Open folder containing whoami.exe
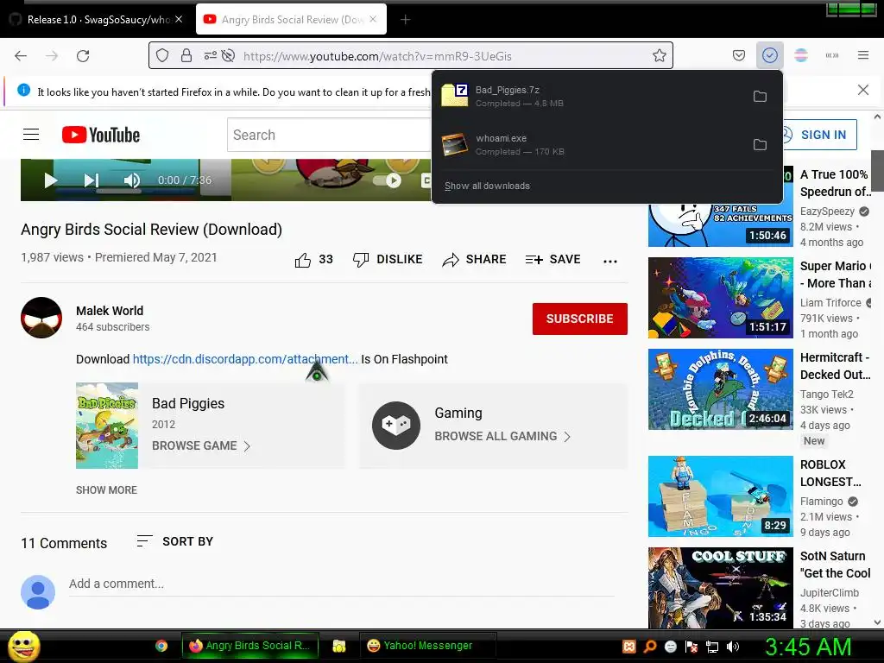This screenshot has width=884, height=663. pos(760,145)
